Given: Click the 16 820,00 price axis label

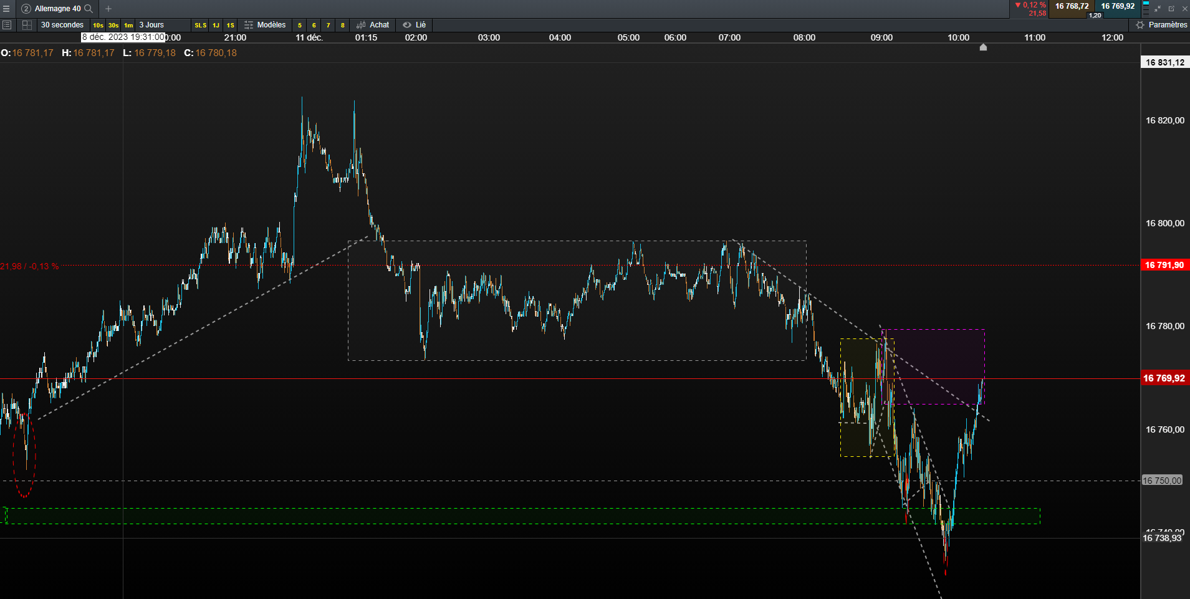Looking at the screenshot, I should [1165, 120].
